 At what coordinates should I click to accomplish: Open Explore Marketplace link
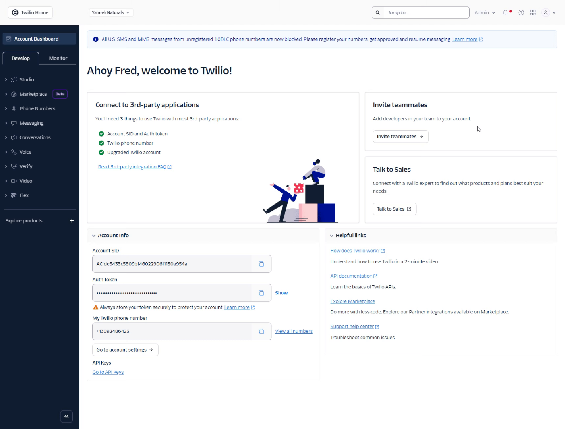click(352, 301)
